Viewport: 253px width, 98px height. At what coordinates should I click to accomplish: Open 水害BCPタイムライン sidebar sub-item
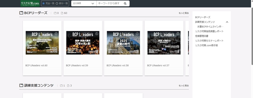pos(210,27)
